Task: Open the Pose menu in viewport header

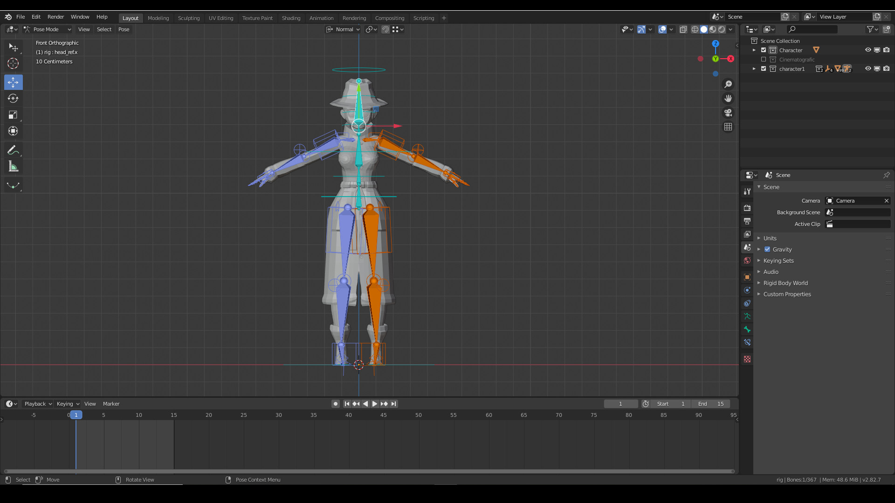Action: (124, 29)
